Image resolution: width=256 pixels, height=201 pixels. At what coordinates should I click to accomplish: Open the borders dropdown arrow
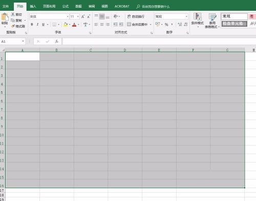58,25
